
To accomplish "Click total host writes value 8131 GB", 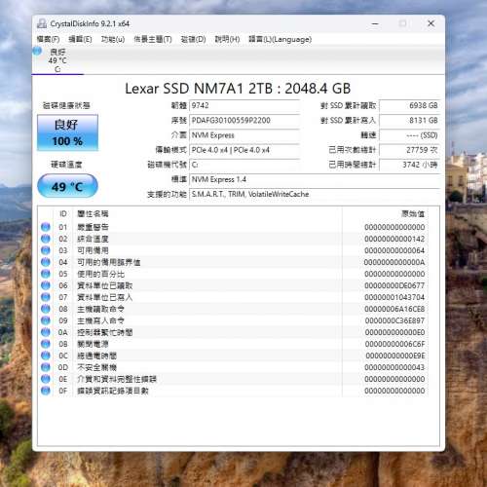I will (x=410, y=121).
